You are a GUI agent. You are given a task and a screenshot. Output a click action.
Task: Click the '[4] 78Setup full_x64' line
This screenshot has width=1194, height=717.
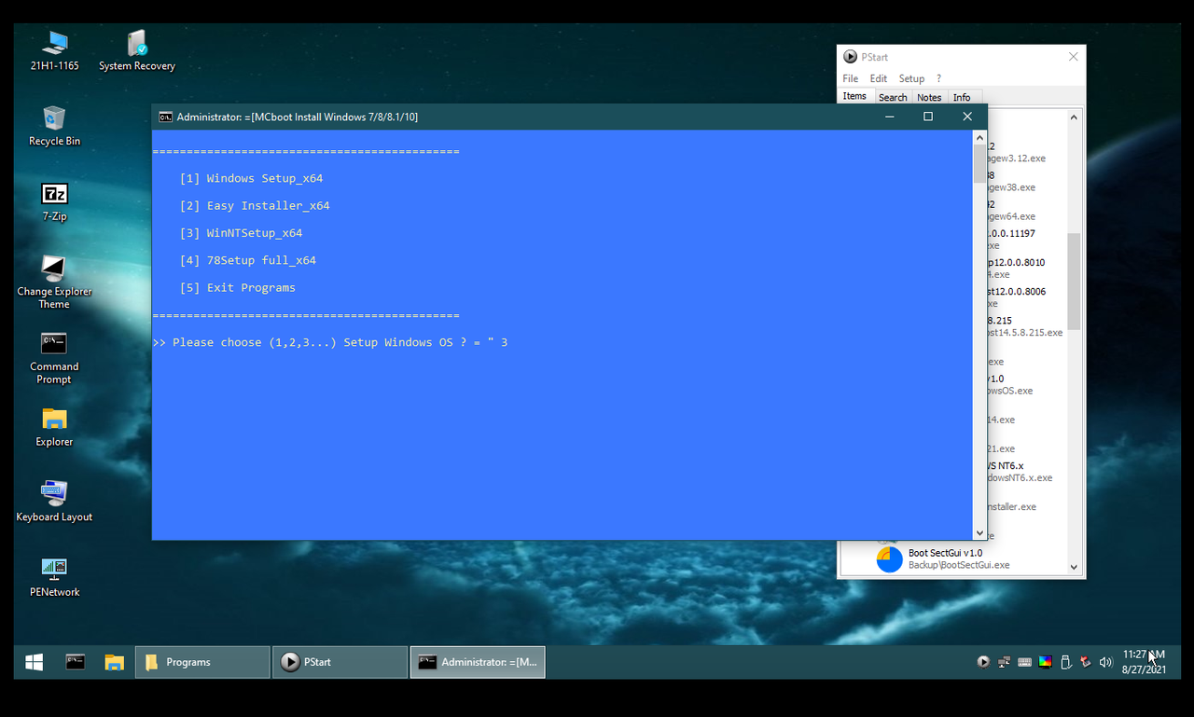coord(247,260)
